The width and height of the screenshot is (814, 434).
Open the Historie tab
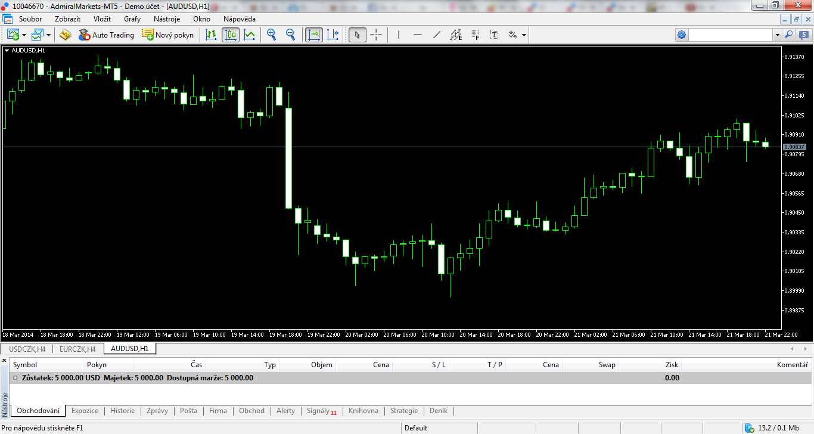[x=122, y=411]
